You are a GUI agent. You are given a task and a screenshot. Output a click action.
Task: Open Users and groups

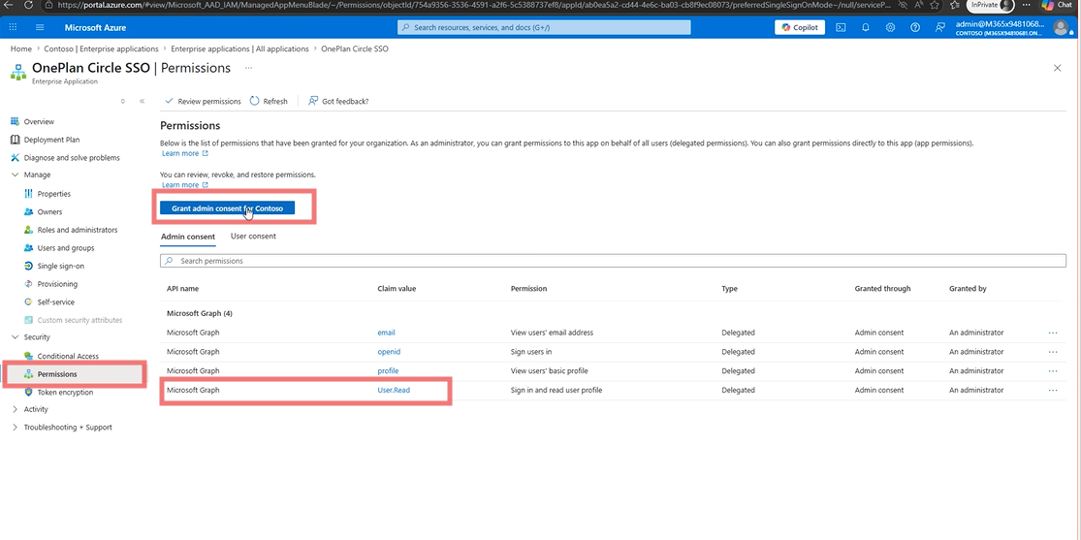pos(66,247)
